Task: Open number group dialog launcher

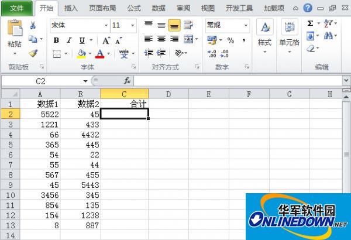Action: 247,67
